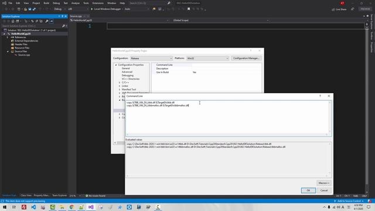Click the Solution Explorer Home icon
The height and width of the screenshot is (211, 375).
click(13, 21)
